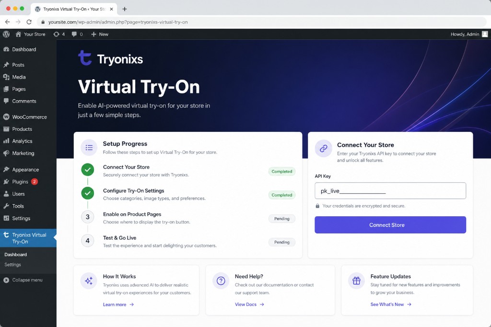491x327 pixels.
Task: Click the Setup Progress list icon
Action: (89, 148)
